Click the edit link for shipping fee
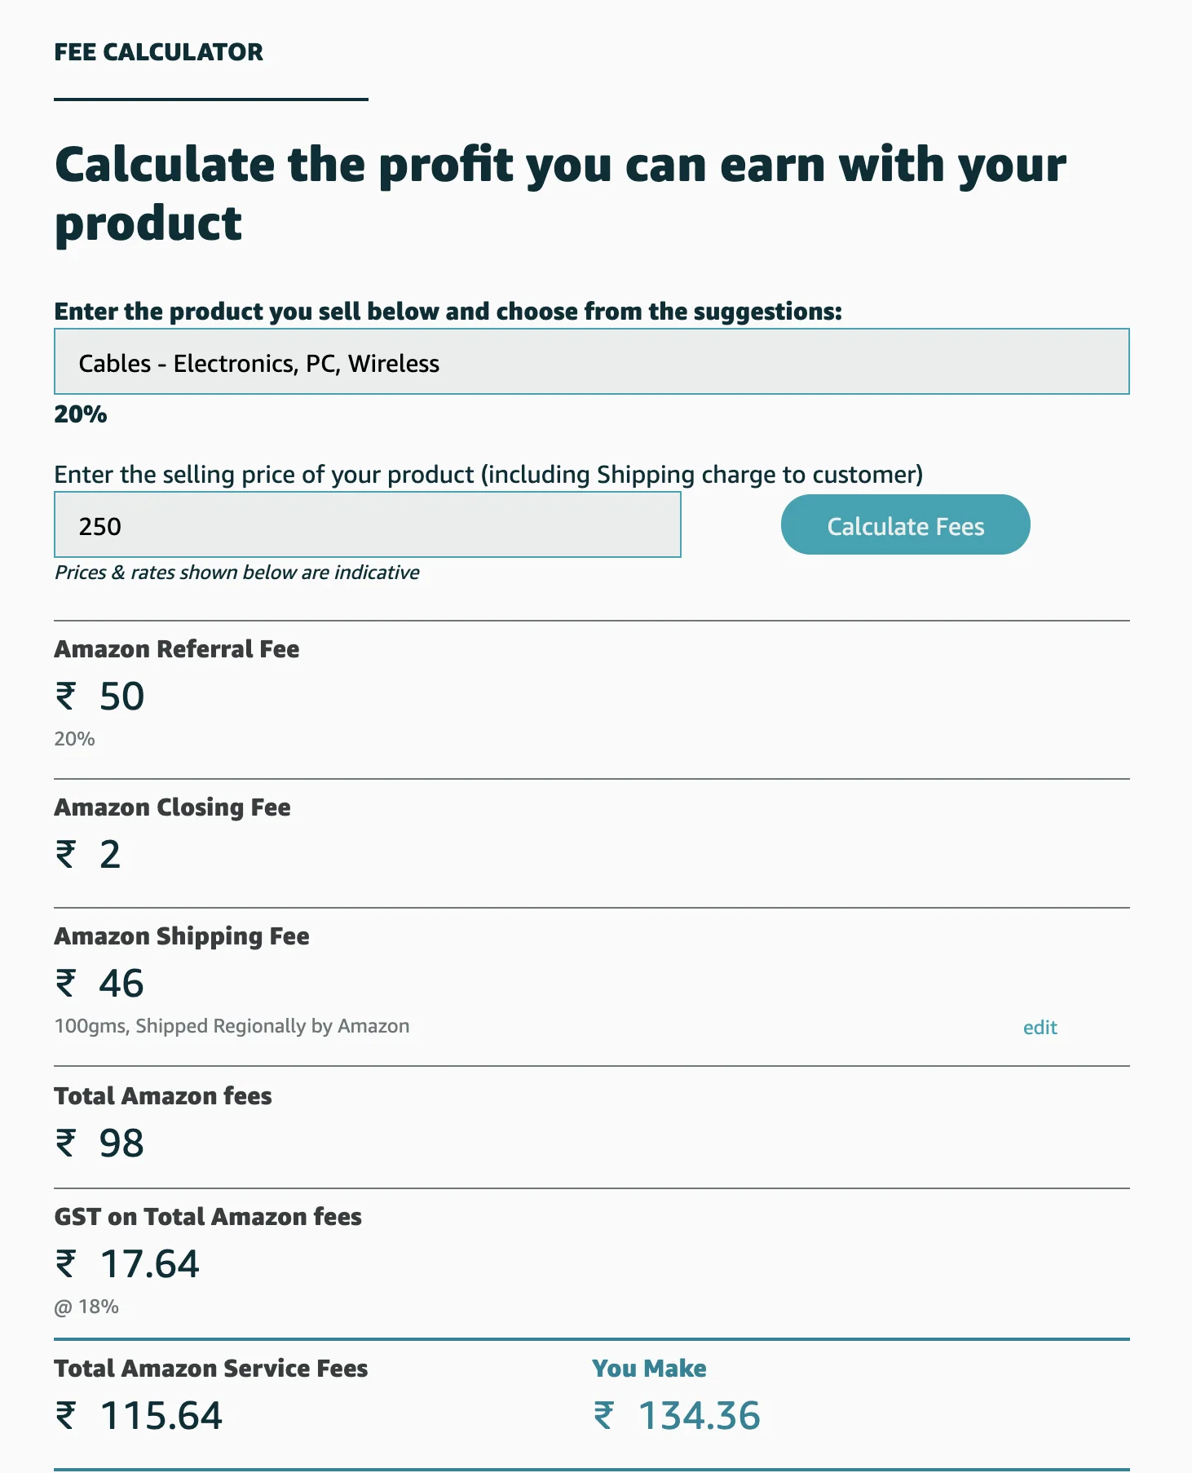The width and height of the screenshot is (1192, 1473). [x=1040, y=1028]
